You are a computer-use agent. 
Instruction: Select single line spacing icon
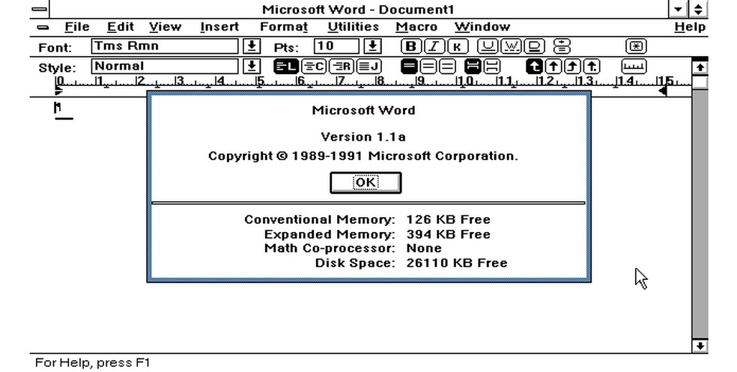click(x=410, y=66)
